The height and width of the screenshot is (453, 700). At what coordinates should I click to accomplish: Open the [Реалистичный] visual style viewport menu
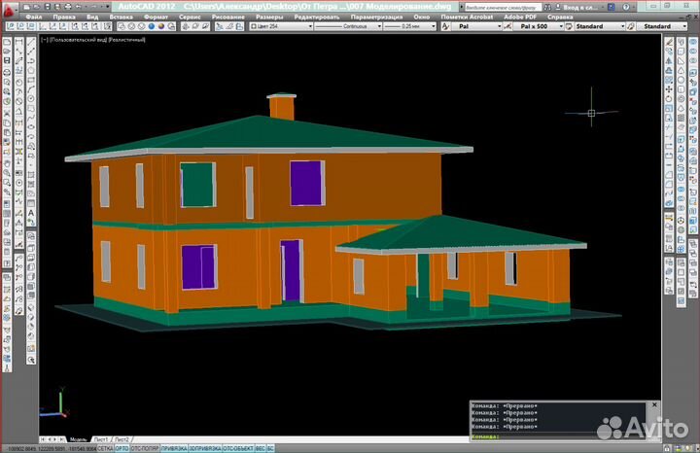click(x=126, y=40)
